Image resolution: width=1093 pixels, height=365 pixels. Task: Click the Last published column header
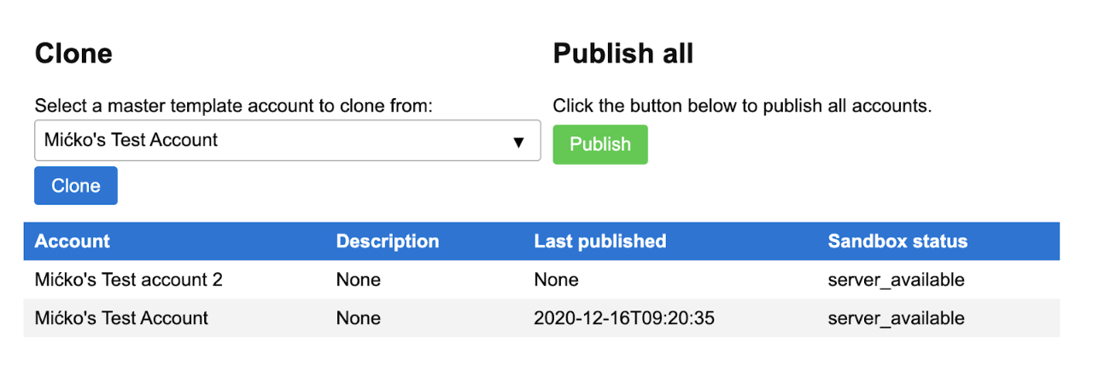pyautogui.click(x=599, y=241)
